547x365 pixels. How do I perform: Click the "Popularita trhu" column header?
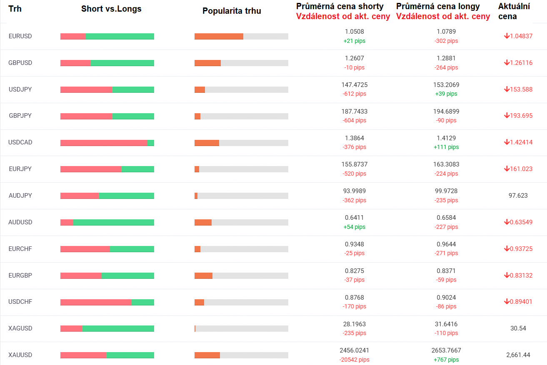(x=232, y=11)
